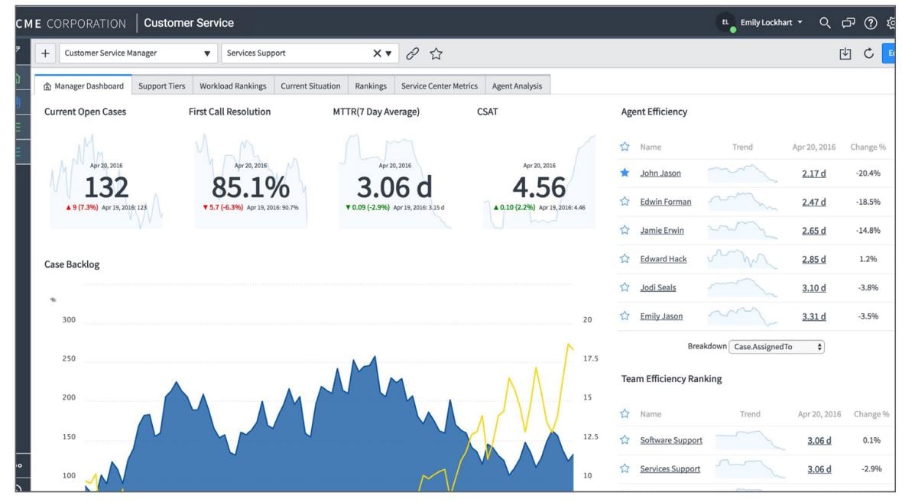Screen dimensions: 902x502
Task: Toggle favorite star for Edwin Forman
Action: [x=625, y=202]
